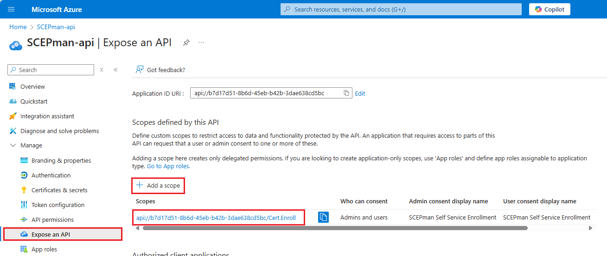The width and height of the screenshot is (607, 256).
Task: Collapse the left navigation pane
Action: 115,70
